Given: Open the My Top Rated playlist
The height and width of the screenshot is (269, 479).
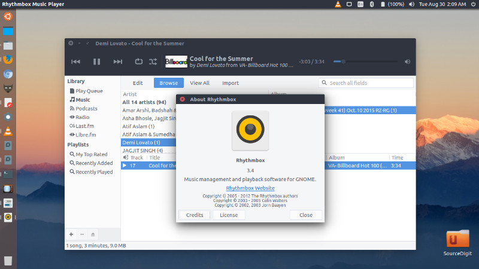Looking at the screenshot, I should tap(88, 154).
